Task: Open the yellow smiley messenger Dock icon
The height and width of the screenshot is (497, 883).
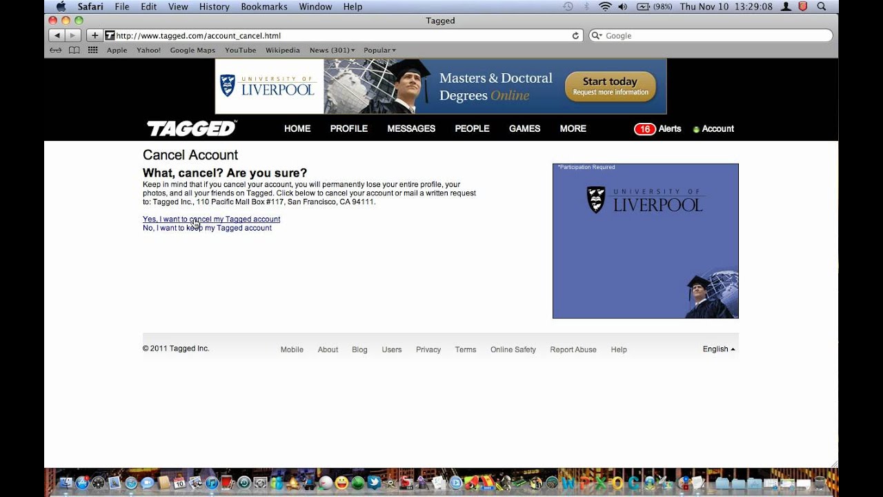Action: point(341,483)
